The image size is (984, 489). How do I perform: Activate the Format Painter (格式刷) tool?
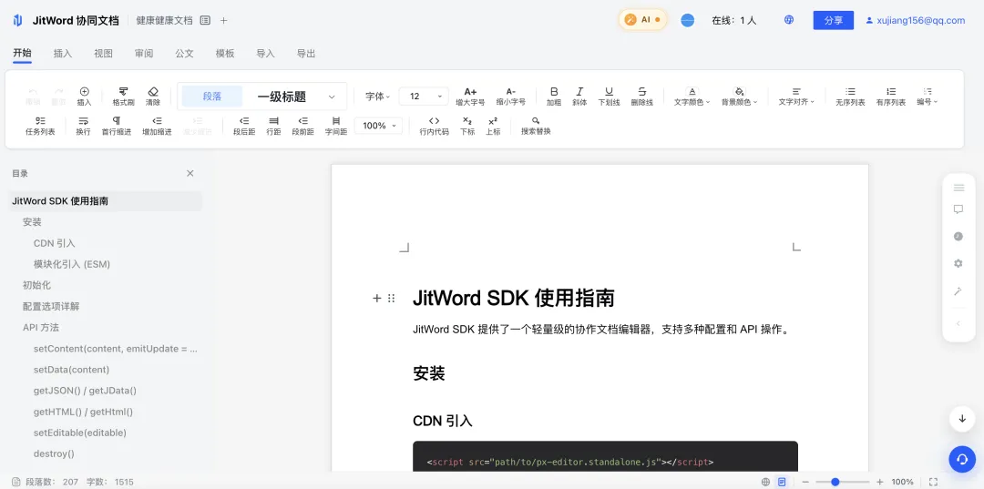pyautogui.click(x=124, y=96)
